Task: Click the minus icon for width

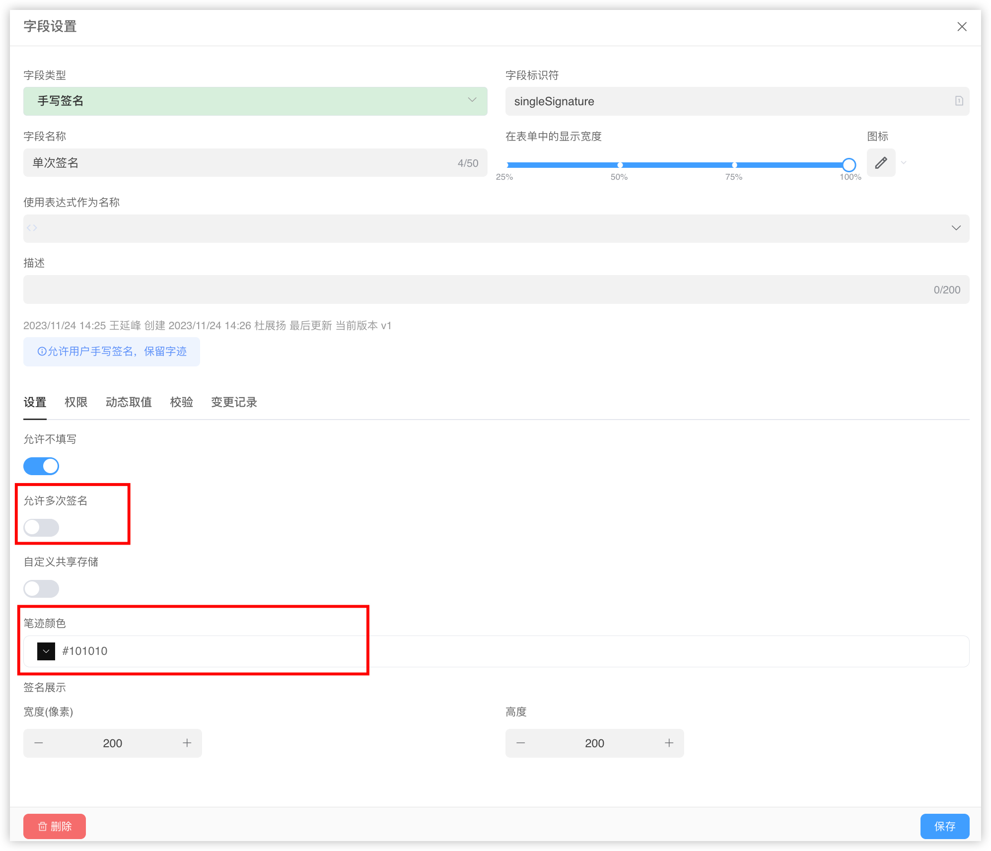Action: 39,743
